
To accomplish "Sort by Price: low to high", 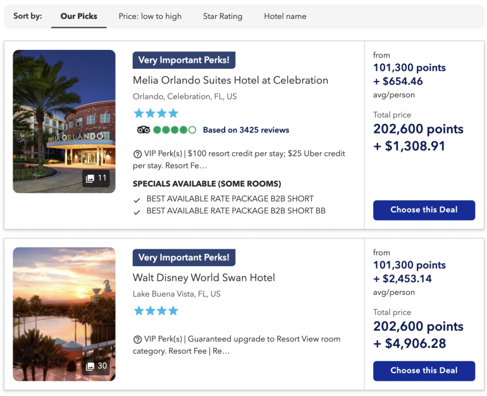I will (150, 16).
